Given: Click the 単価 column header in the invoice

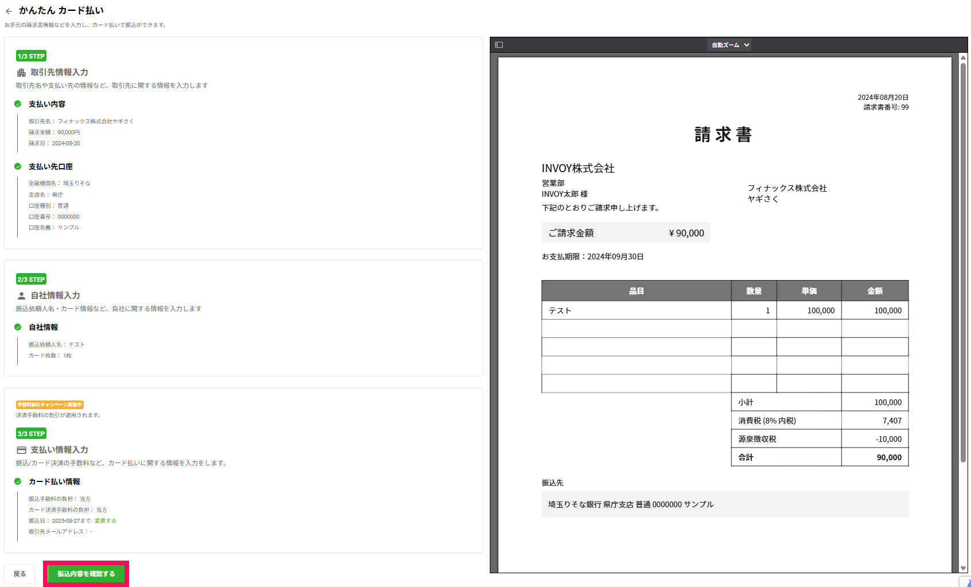Looking at the screenshot, I should coord(809,291).
